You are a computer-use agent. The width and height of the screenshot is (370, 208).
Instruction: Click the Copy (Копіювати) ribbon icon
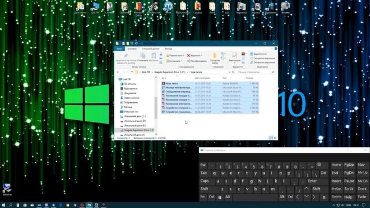[143, 57]
